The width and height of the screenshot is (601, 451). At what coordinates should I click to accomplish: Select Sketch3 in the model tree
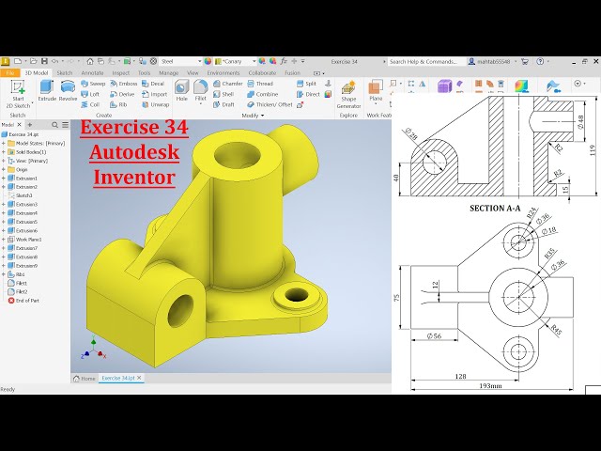[x=20, y=195]
